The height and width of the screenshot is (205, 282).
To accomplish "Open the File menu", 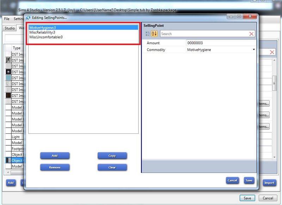I will [7, 19].
